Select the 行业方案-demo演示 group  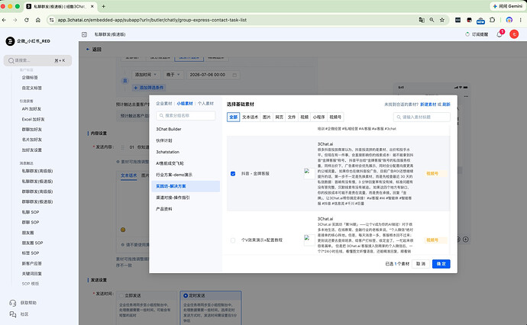tap(186, 175)
